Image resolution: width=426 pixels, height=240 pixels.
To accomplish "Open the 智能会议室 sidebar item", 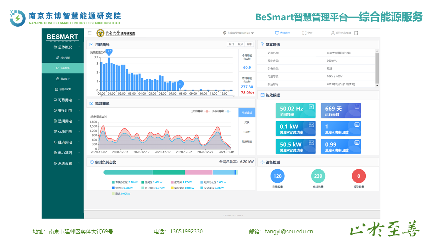I will click(x=63, y=89).
